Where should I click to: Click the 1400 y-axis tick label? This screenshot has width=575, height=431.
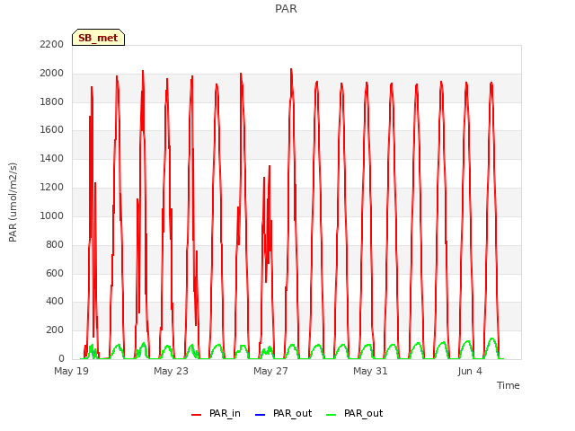click(52, 158)
